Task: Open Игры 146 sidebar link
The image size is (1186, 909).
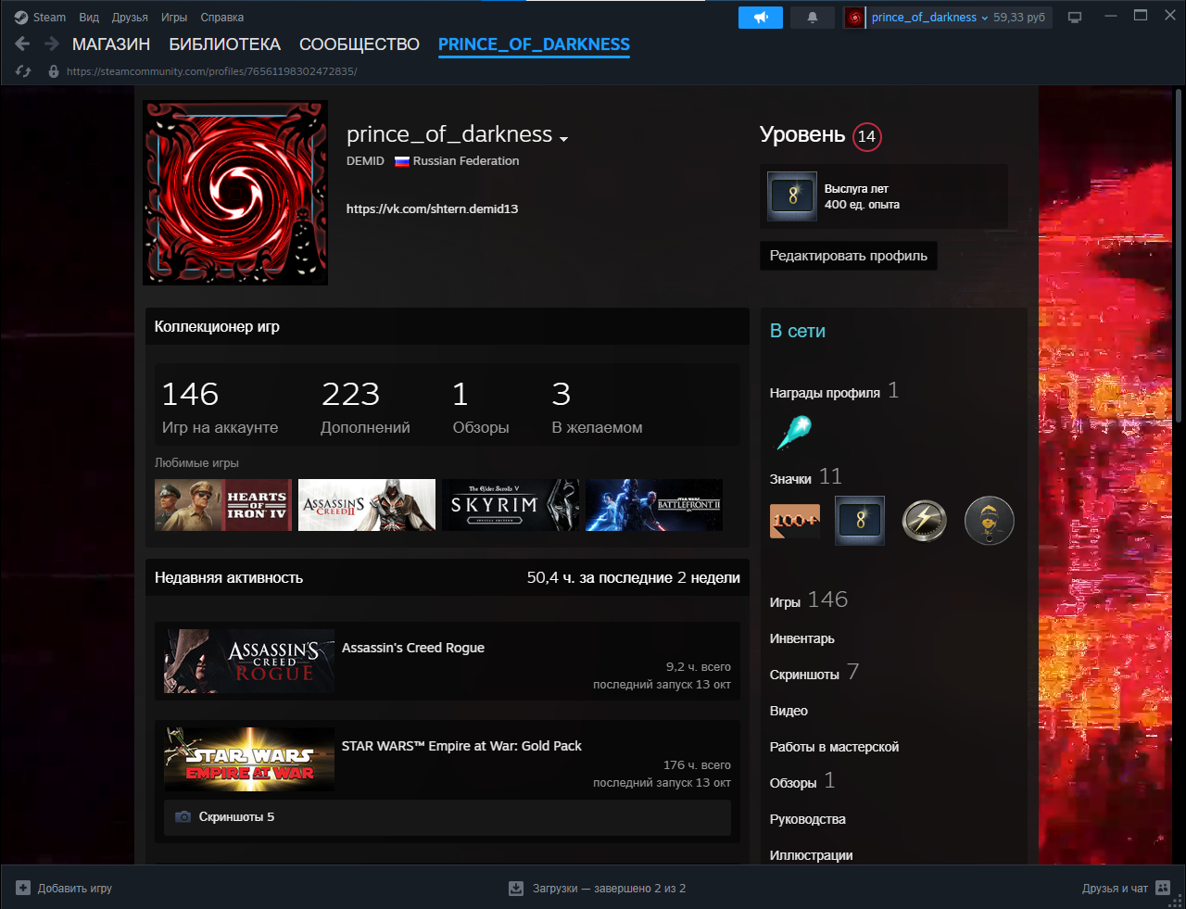Action: tap(809, 600)
